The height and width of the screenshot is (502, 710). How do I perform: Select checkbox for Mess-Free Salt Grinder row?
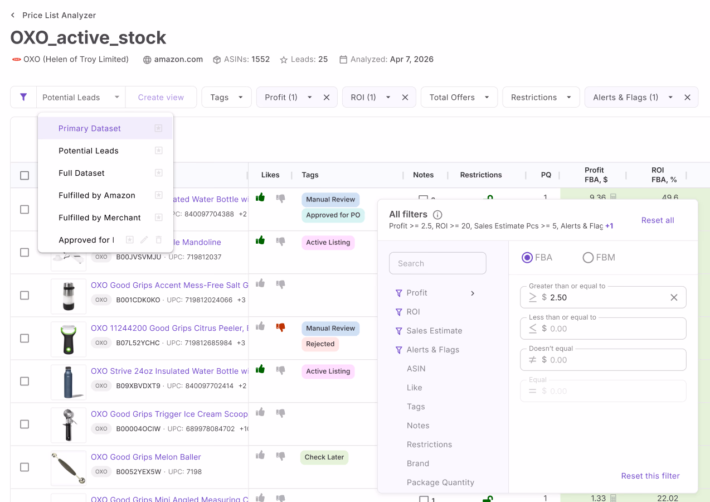coord(25,295)
